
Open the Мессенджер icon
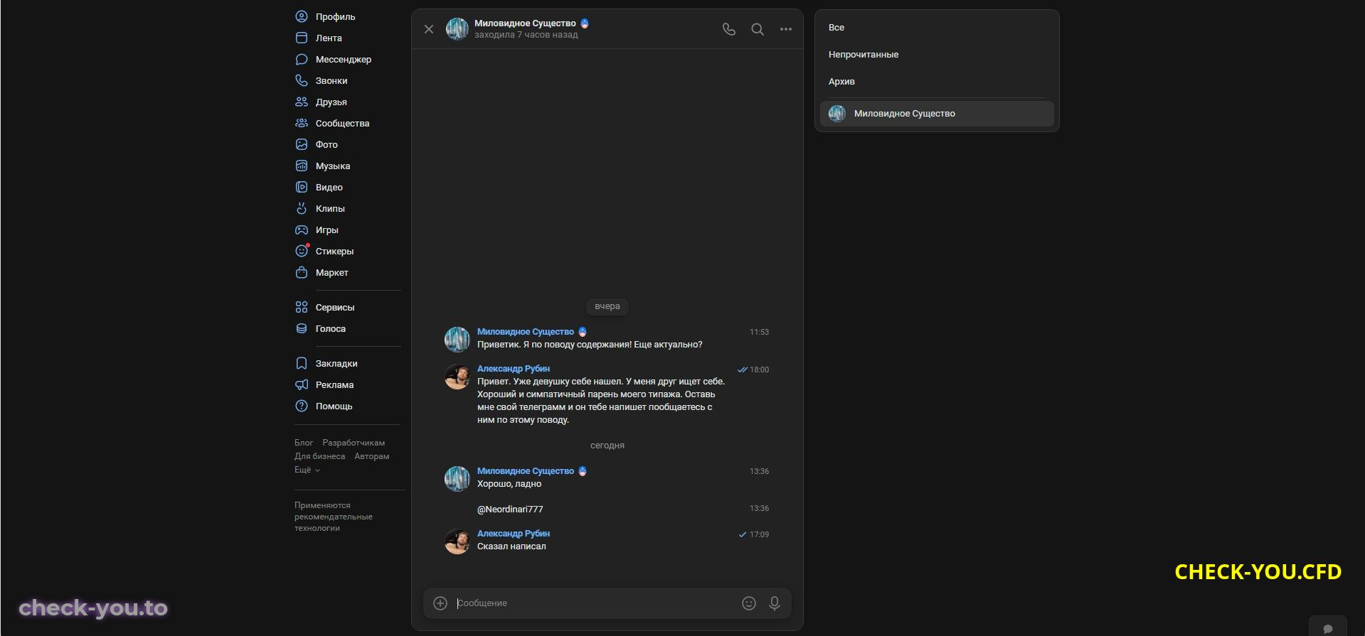coord(302,59)
